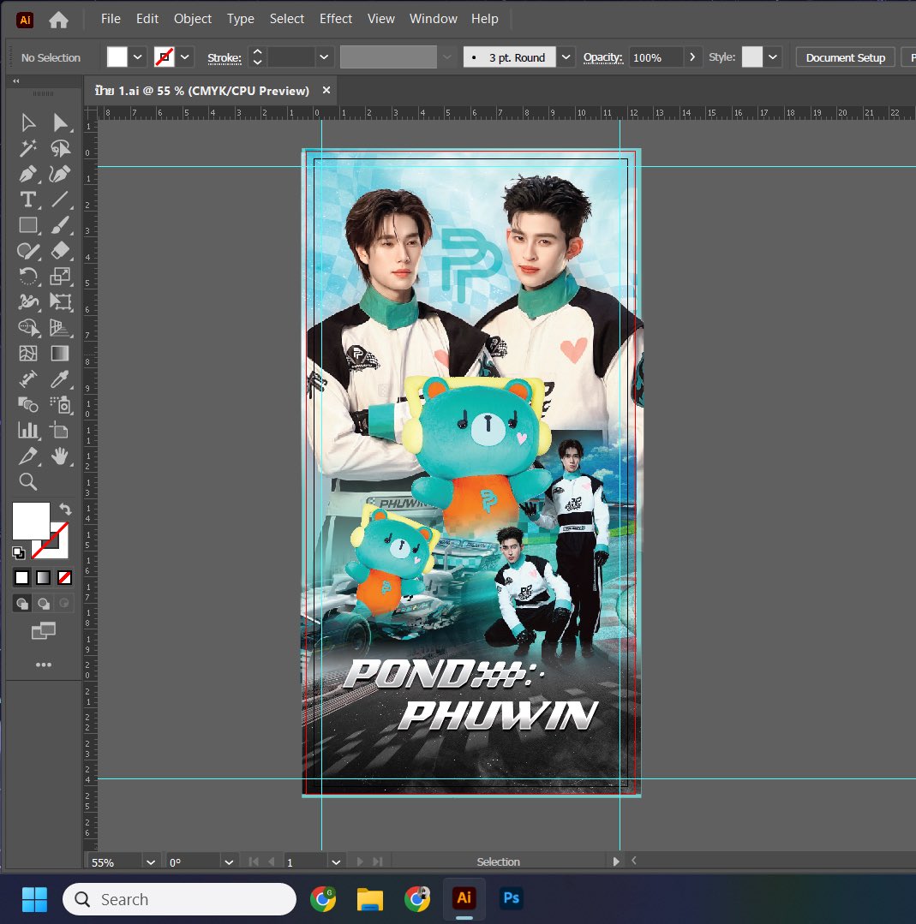Open the Gradient tool

pyautogui.click(x=61, y=353)
